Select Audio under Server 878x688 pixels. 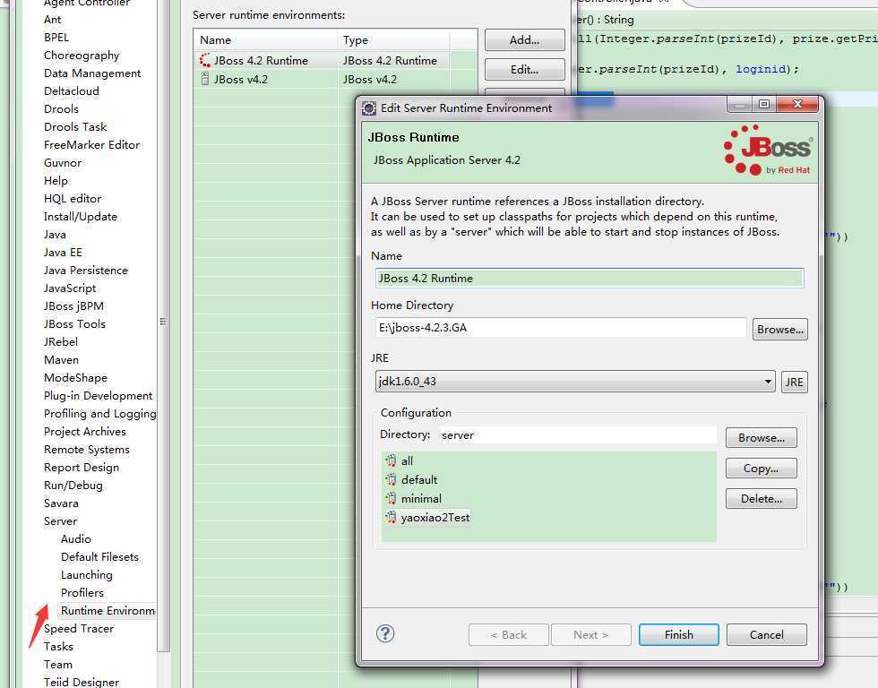click(x=75, y=538)
